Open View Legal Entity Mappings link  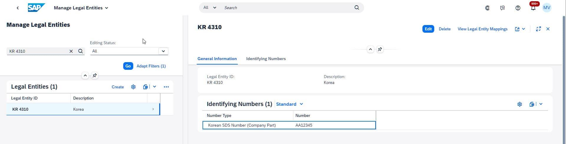point(482,29)
